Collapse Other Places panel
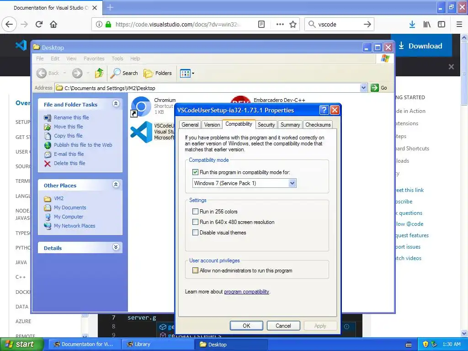This screenshot has width=468, height=351. point(116,185)
